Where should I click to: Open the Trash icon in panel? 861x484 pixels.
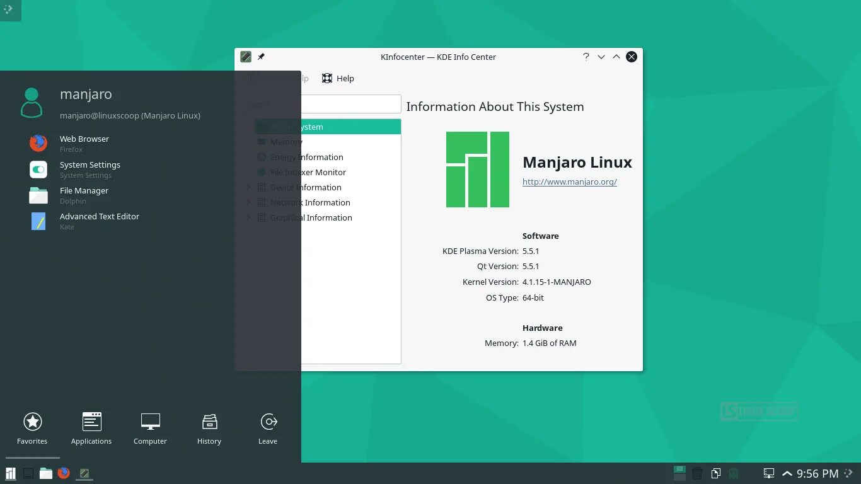click(697, 473)
